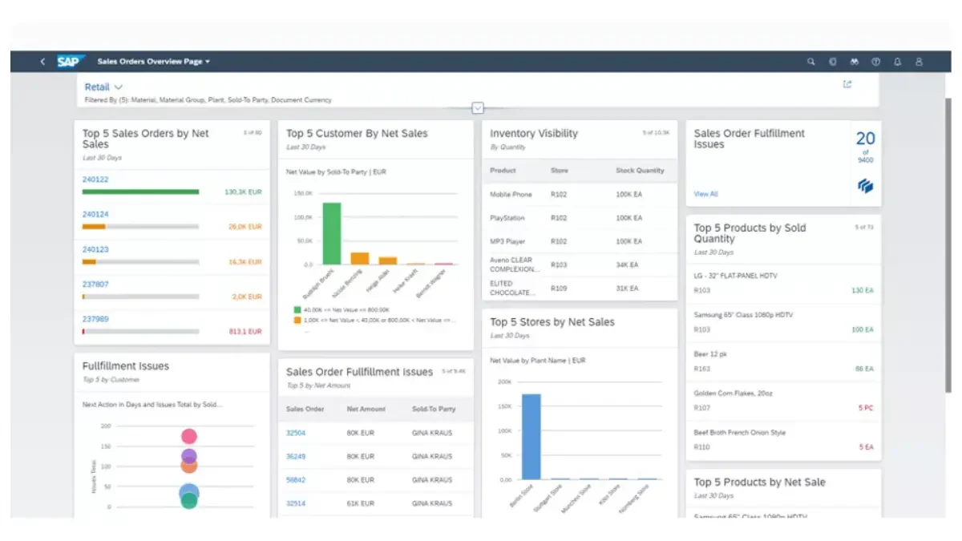Viewport: 962px width, 541px height.
Task: Open sales order 240123
Action: pyautogui.click(x=95, y=249)
